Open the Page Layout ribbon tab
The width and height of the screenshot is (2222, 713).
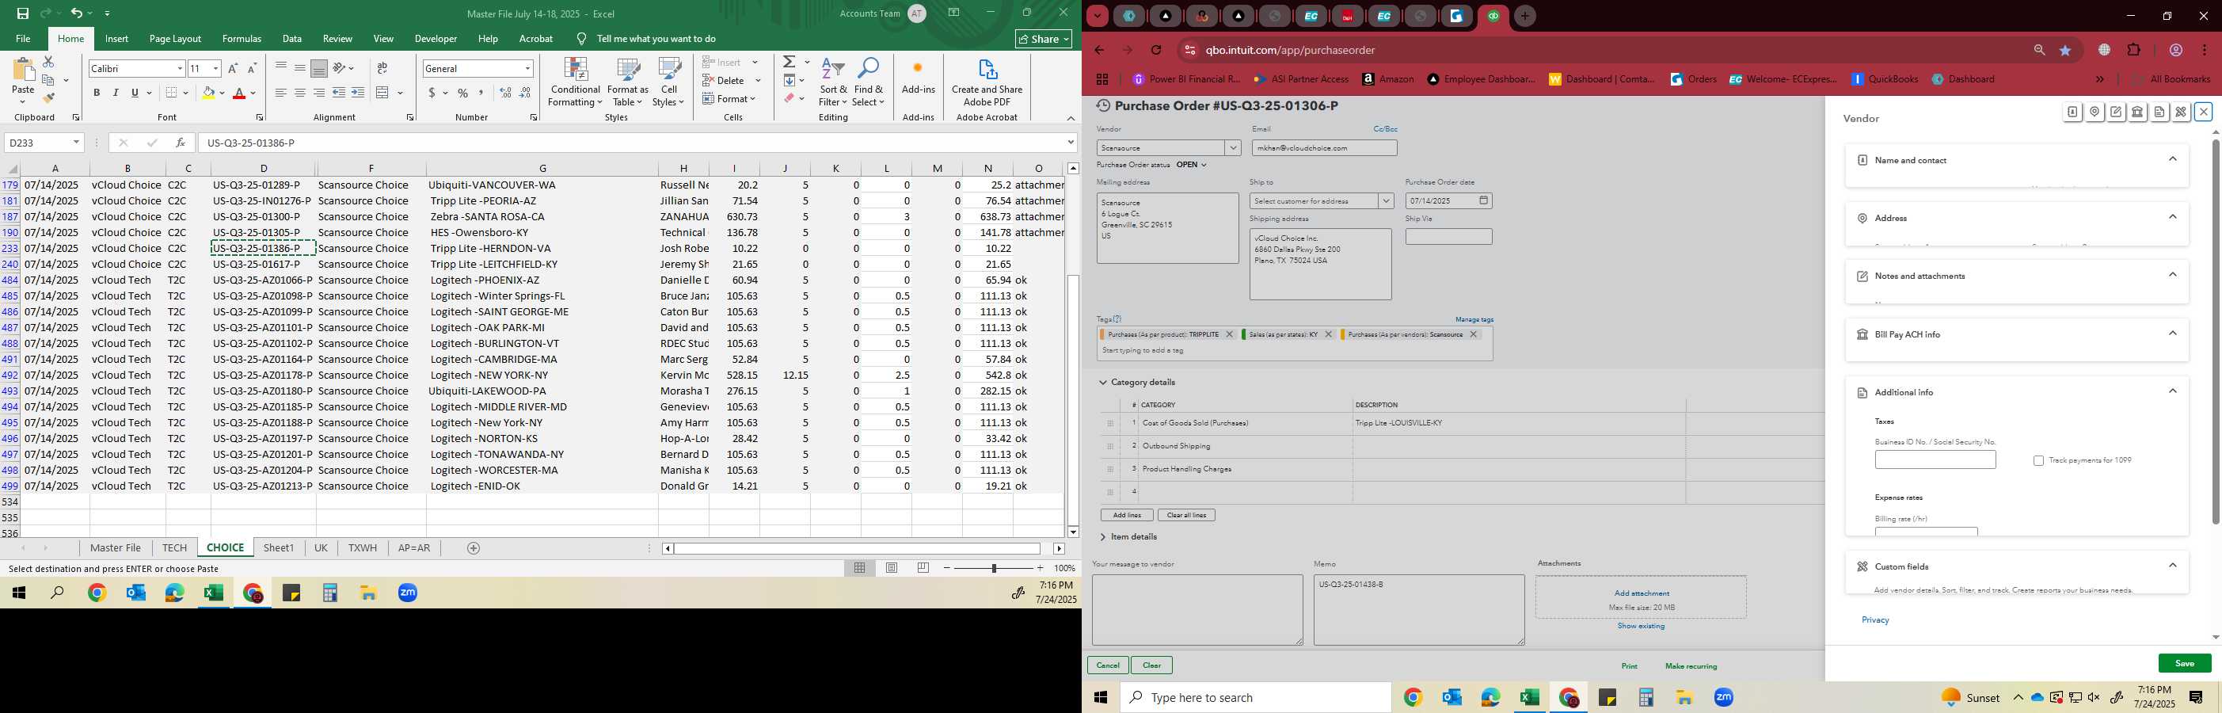pyautogui.click(x=175, y=39)
